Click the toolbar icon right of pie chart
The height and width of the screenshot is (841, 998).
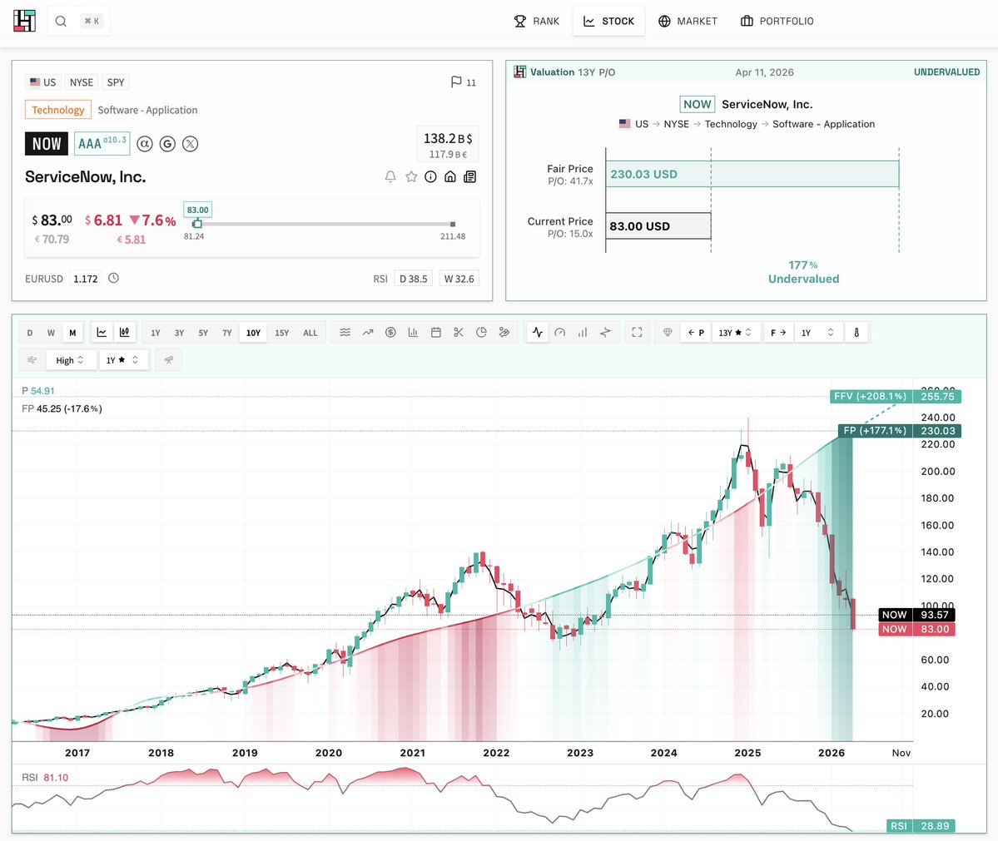click(504, 332)
